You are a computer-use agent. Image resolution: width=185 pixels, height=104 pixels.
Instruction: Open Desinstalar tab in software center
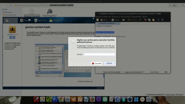[40, 20]
